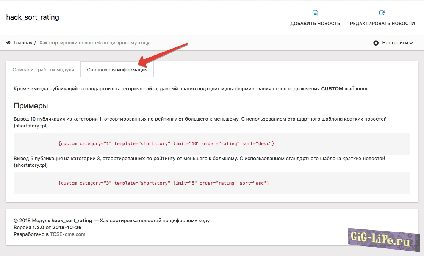This screenshot has width=424, height=256.
Task: Click the custom code example with sort="asc"
Action: tap(164, 183)
